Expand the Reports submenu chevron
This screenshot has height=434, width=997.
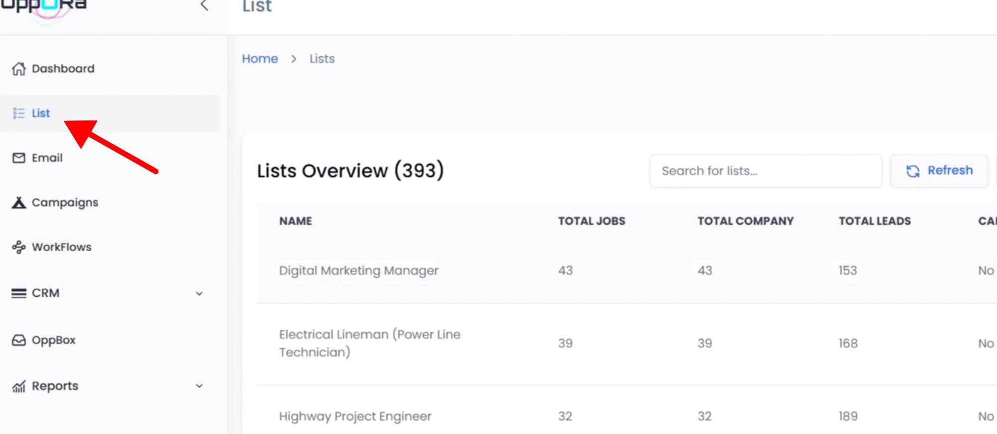pos(199,386)
